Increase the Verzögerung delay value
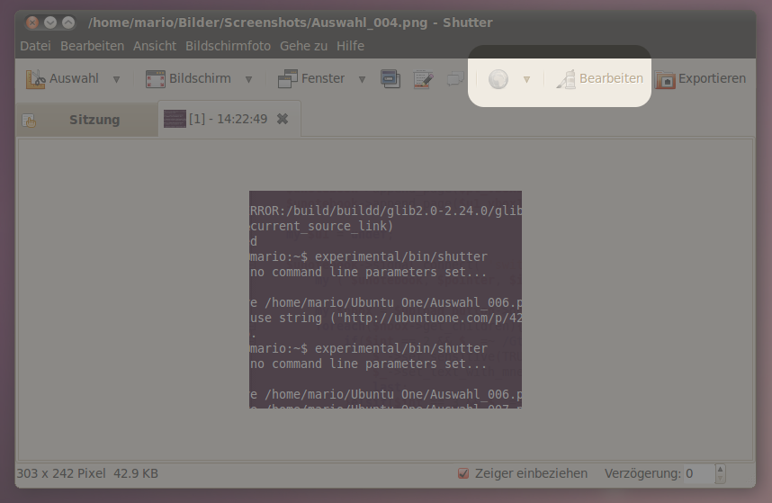This screenshot has width=772, height=503. (721, 469)
